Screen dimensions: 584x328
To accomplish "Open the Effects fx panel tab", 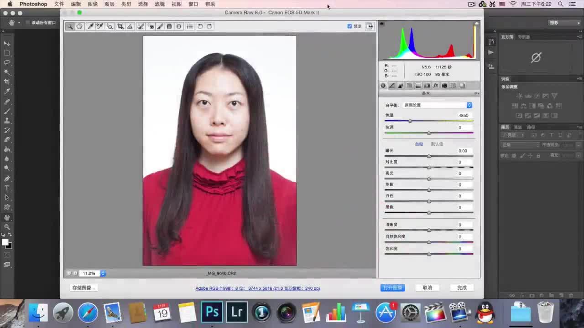I will tap(436, 86).
